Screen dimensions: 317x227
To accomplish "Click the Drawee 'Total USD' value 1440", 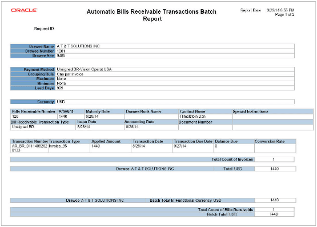I will [274, 169].
